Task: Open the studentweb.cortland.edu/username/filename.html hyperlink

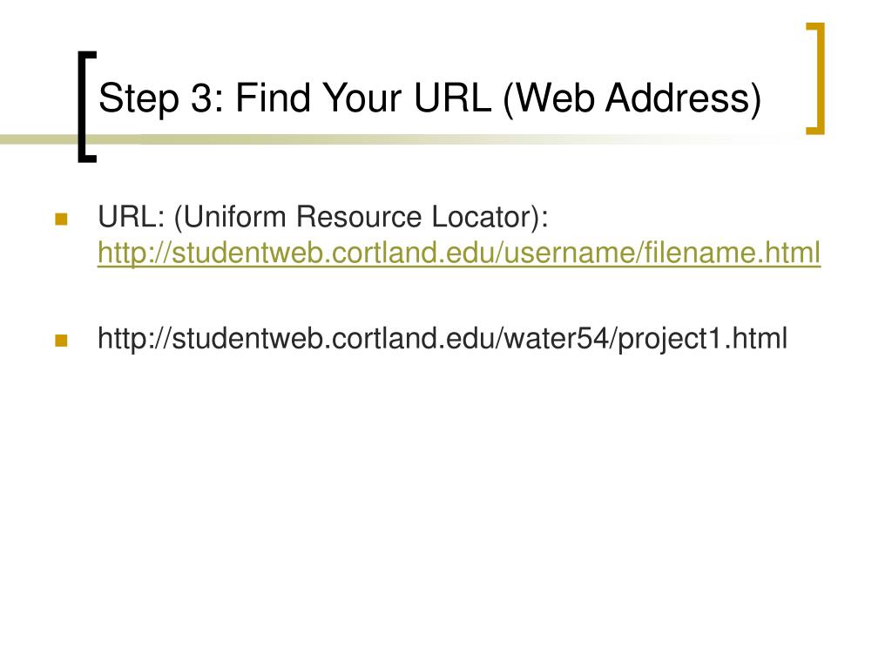Action: point(458,253)
